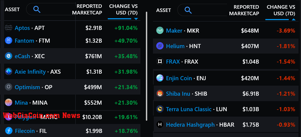Viewport: 301px width, 137px height.
Task: Click the left table vertical scrollbar
Action: (x=147, y=66)
